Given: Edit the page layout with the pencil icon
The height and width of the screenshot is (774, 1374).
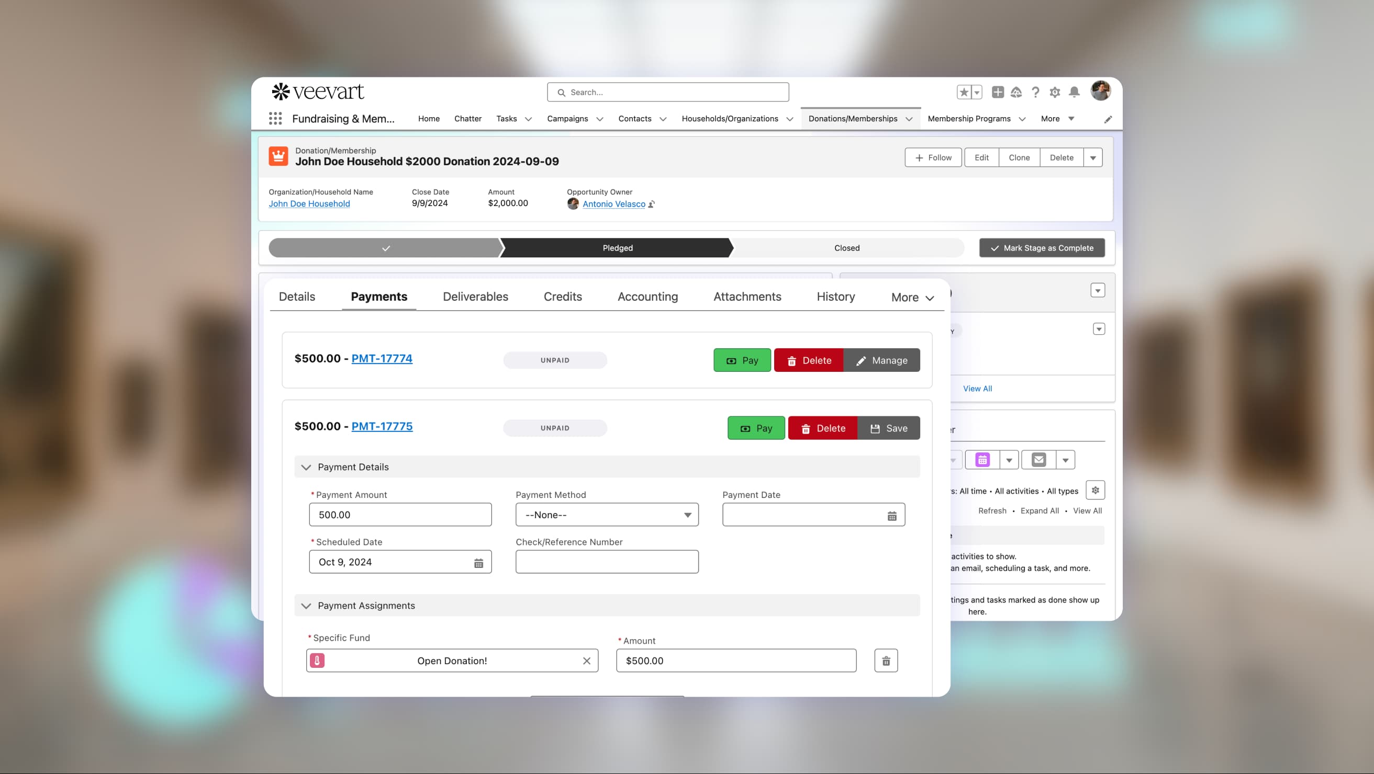Looking at the screenshot, I should [1108, 119].
